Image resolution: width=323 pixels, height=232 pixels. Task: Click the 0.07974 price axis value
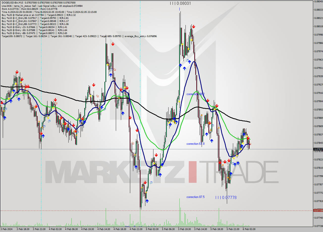pyautogui.click(x=318, y=51)
